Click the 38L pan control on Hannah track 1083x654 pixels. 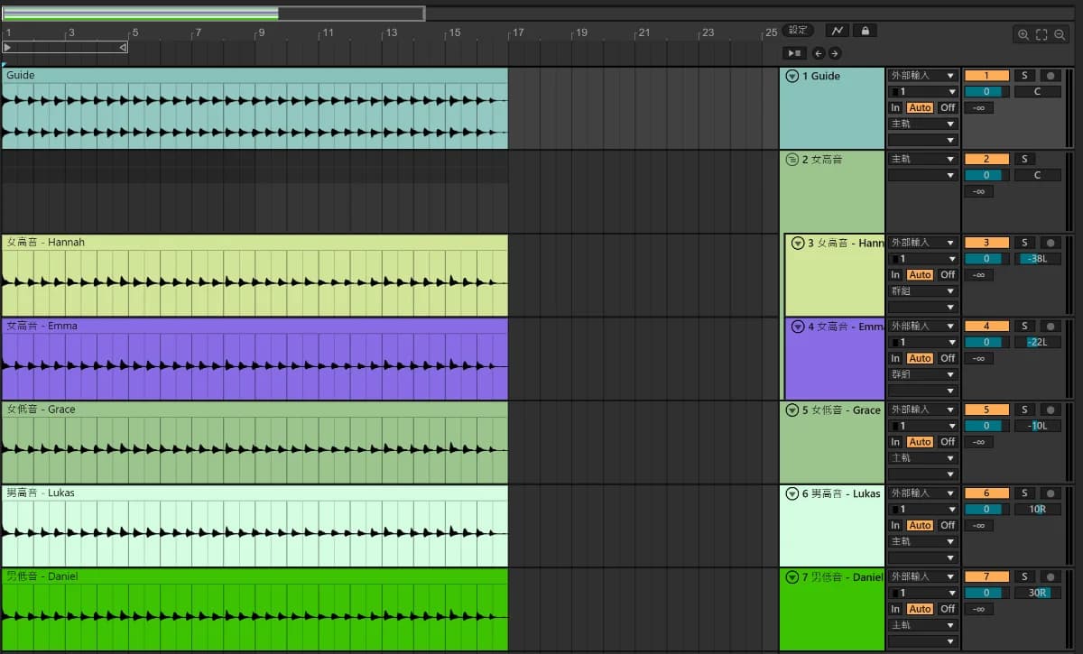1037,259
